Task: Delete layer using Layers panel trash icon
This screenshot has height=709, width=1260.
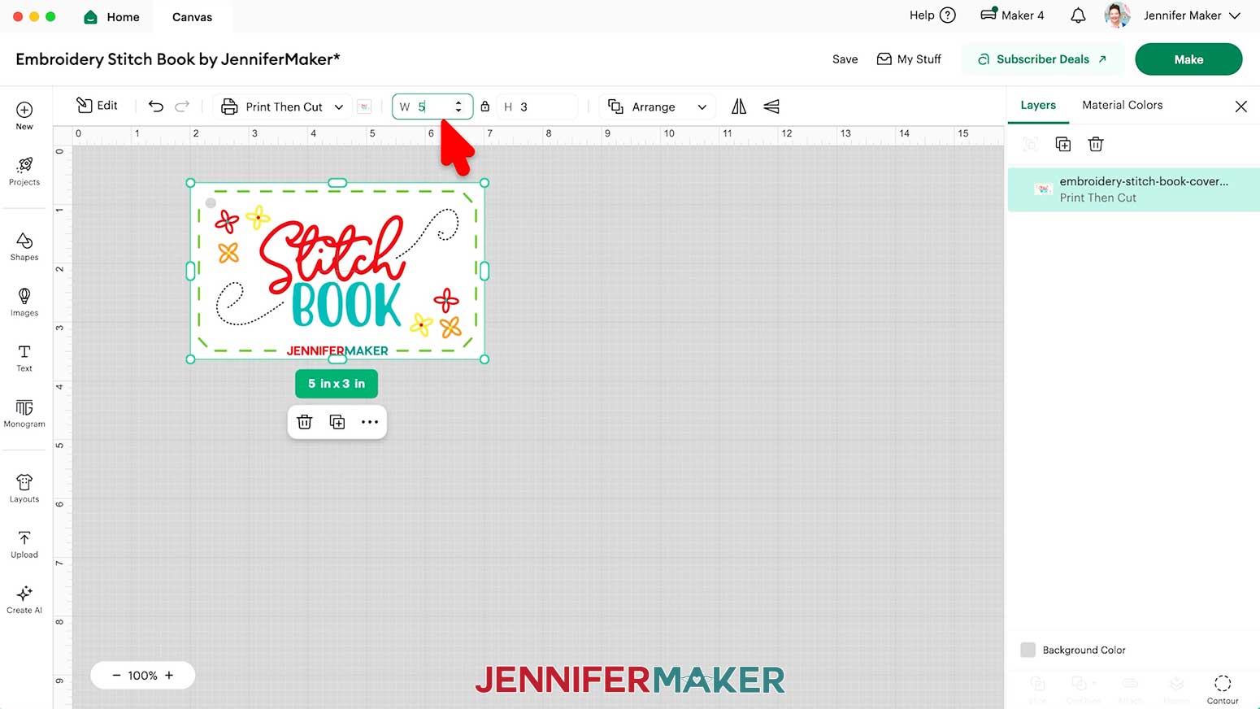Action: [x=1096, y=144]
